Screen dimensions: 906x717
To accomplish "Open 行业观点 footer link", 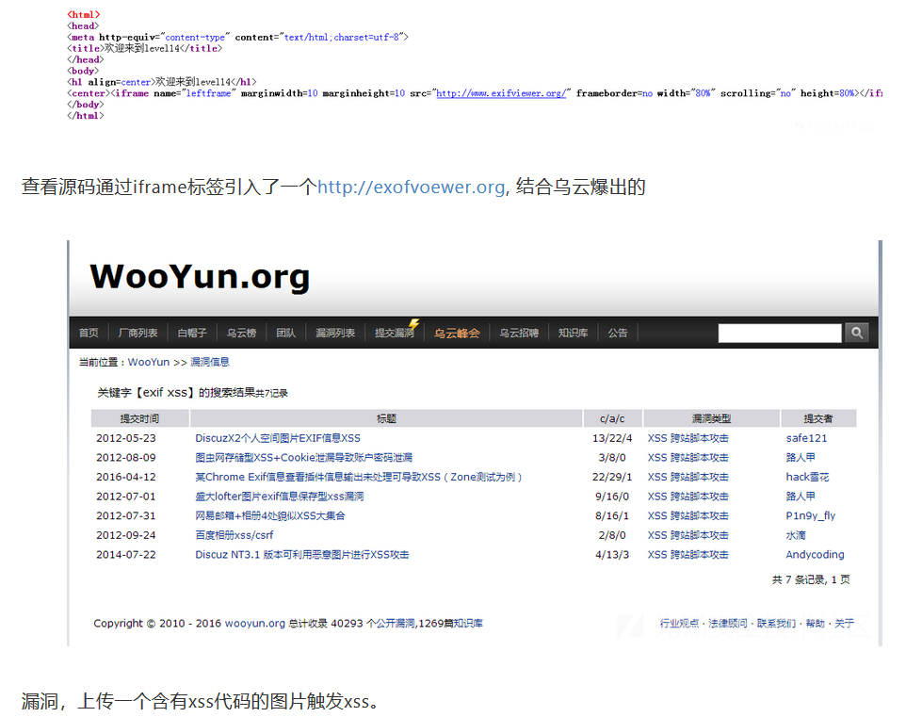I will point(679,624).
